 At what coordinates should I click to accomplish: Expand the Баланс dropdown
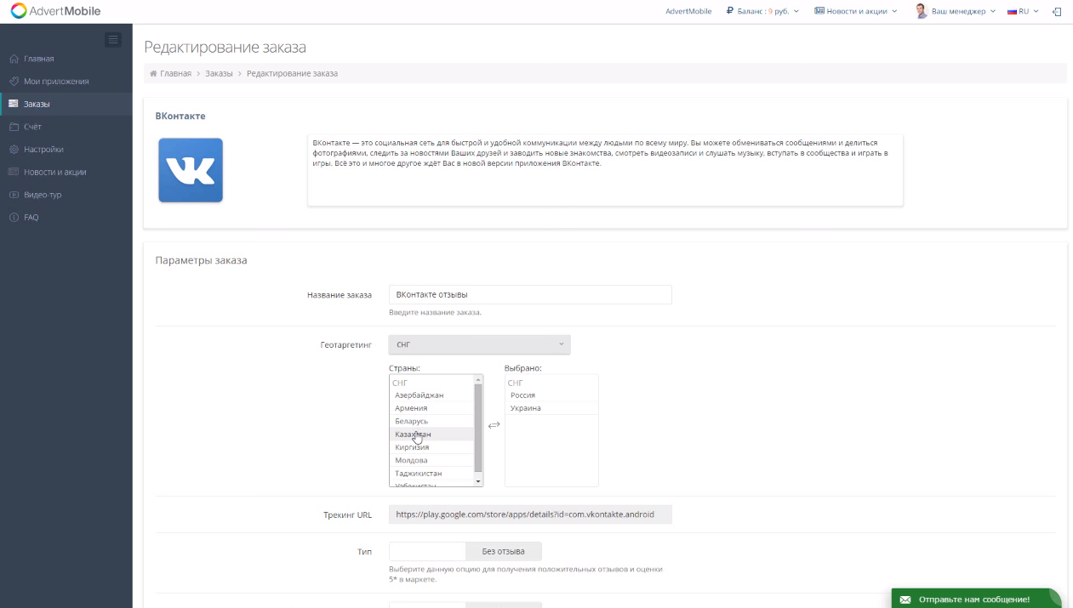(x=763, y=12)
